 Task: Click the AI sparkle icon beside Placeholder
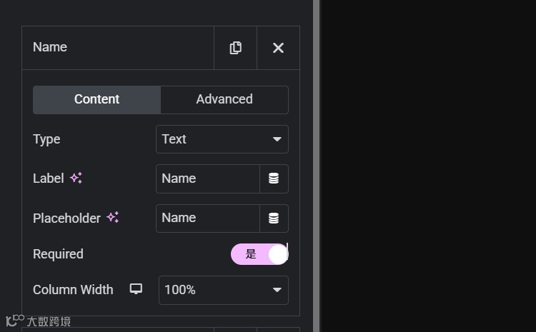tap(113, 218)
